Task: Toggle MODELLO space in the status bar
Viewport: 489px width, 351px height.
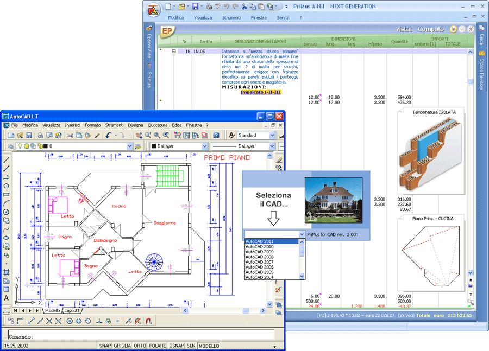Action: 209,346
